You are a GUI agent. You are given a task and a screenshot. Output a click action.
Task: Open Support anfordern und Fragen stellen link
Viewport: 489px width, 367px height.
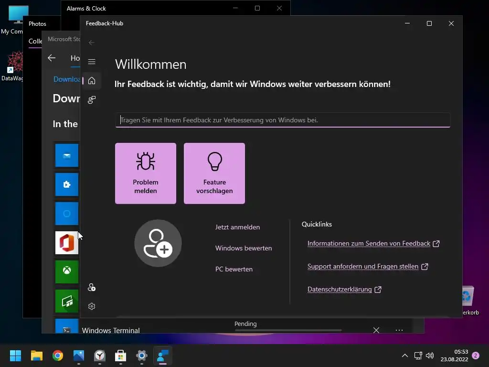coord(368,266)
